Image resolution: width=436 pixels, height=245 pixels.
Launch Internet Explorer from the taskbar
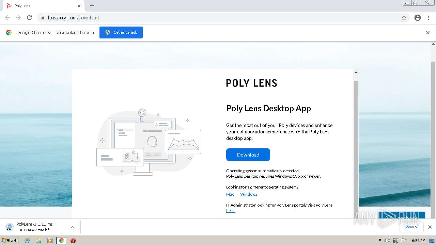(27, 241)
